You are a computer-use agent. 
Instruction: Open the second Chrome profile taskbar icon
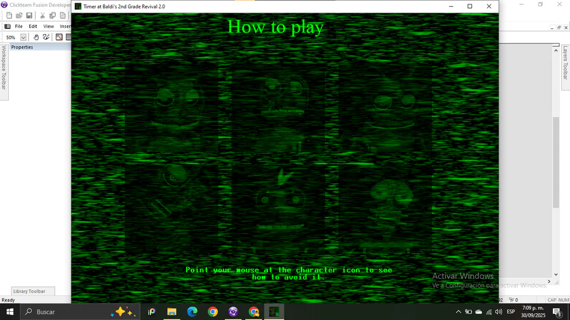coord(254,312)
